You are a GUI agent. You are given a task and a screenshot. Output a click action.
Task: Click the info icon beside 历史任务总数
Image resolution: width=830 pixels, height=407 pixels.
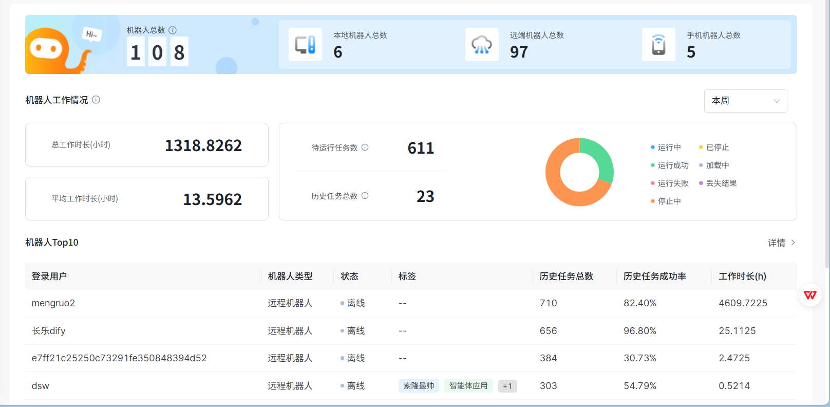click(365, 196)
